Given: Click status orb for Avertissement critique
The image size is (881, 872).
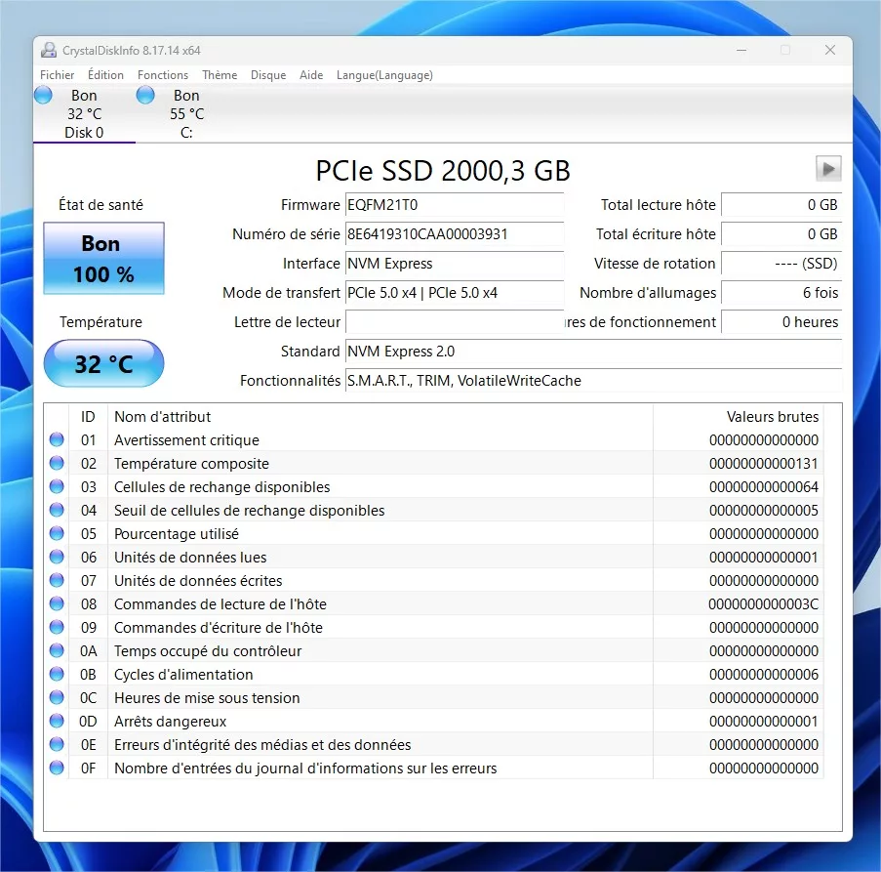Looking at the screenshot, I should (57, 439).
